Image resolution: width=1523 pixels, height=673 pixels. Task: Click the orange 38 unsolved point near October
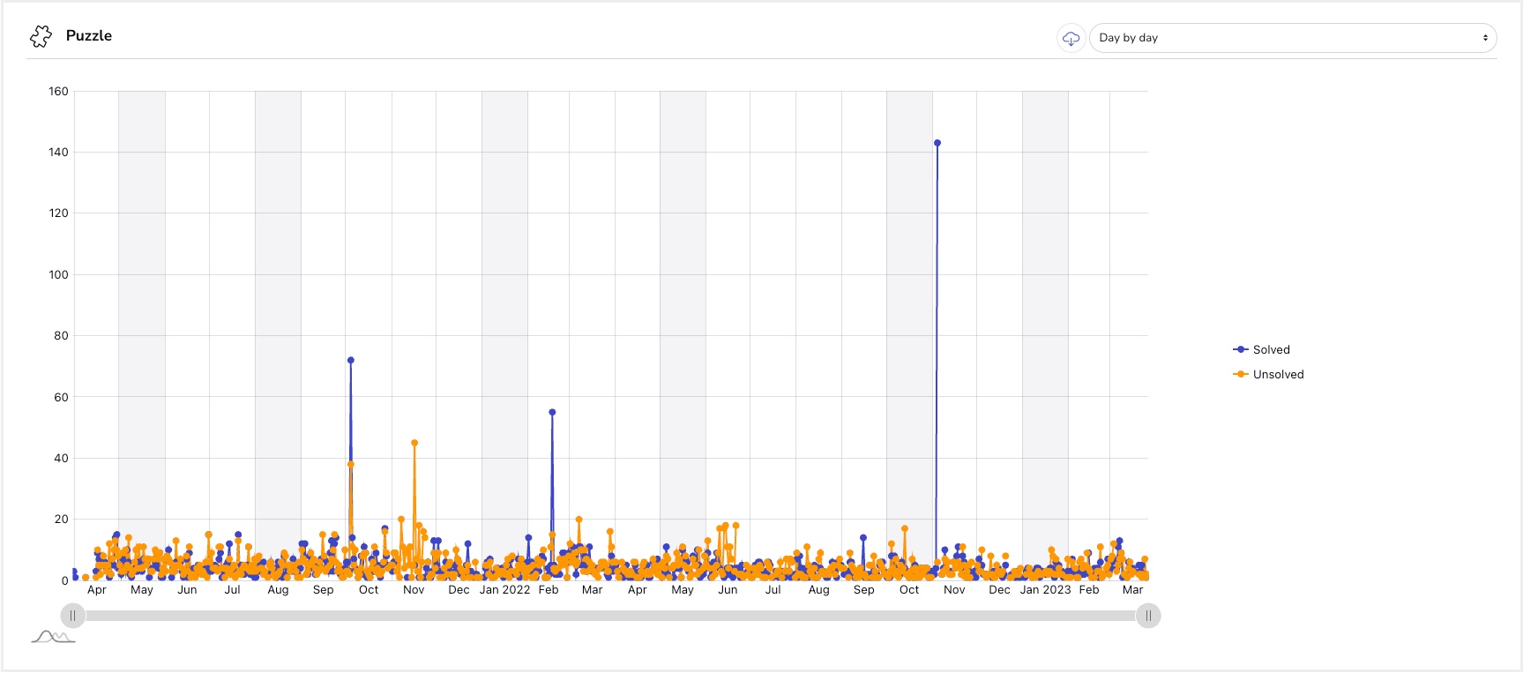pyautogui.click(x=351, y=464)
